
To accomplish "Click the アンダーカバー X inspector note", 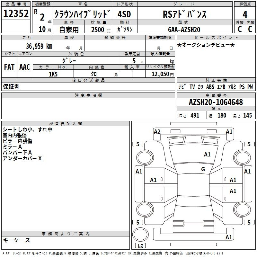I will tap(22, 158).
